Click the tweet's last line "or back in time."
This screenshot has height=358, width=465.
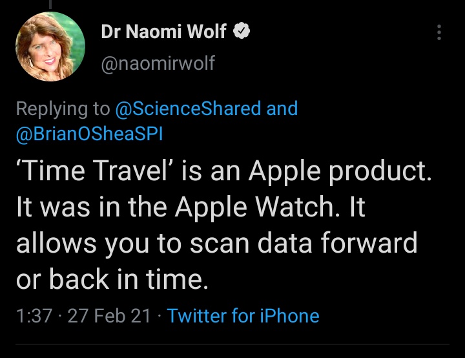point(112,279)
